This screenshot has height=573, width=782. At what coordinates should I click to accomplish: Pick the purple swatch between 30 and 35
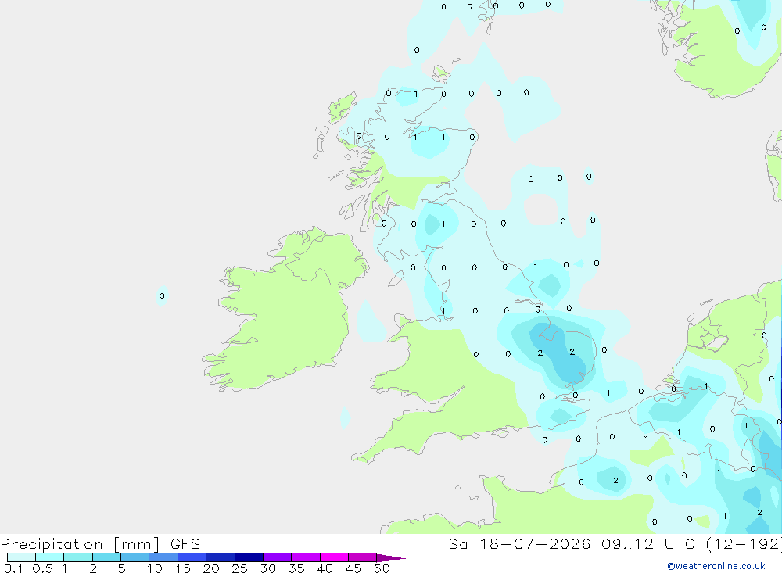278,557
